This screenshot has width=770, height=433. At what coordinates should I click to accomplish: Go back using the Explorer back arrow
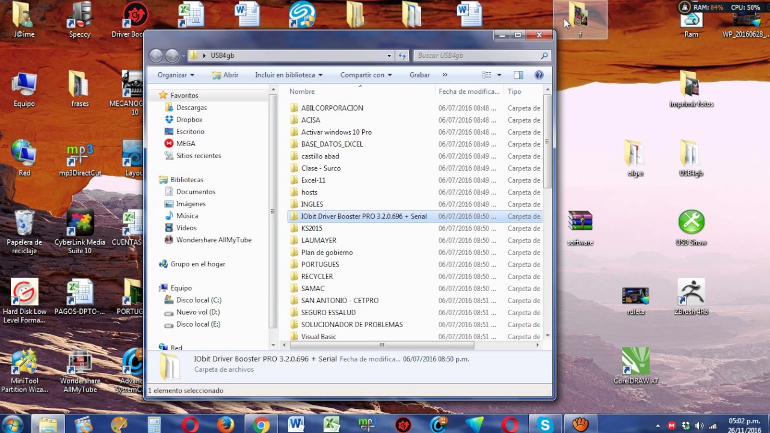point(156,55)
